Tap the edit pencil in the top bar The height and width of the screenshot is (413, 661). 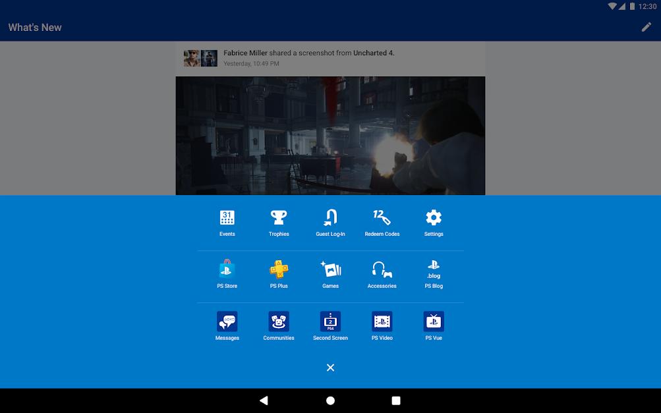click(645, 26)
